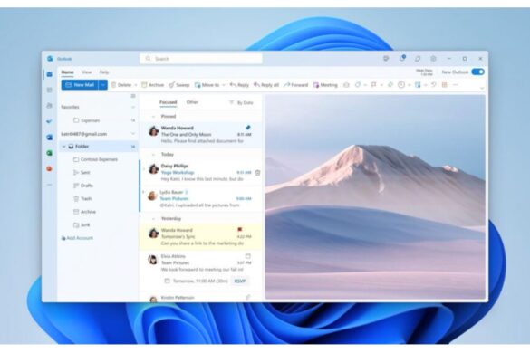Click the Flag icon in the toolbar
530x353 pixels.
373,85
